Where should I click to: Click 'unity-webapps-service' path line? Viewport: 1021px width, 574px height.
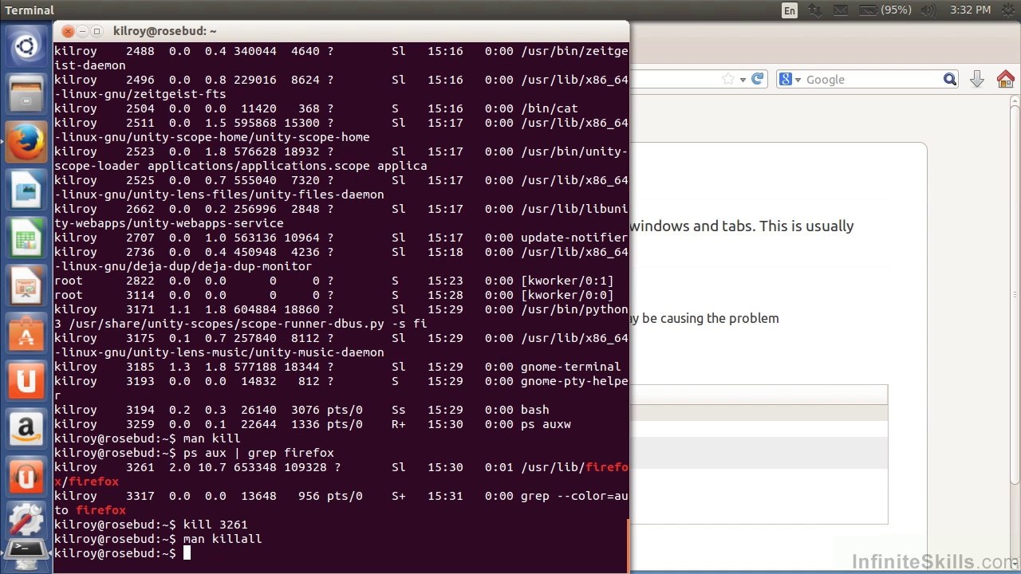click(169, 223)
